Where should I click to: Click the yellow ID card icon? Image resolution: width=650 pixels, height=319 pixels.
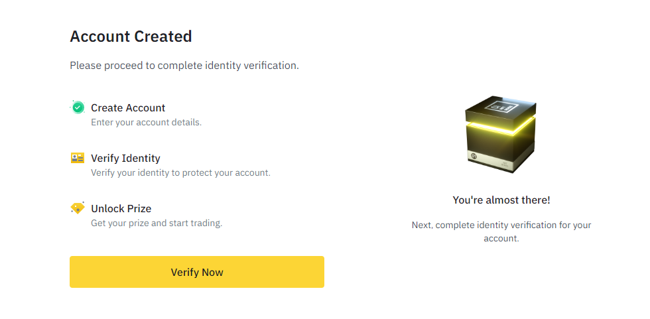click(78, 158)
